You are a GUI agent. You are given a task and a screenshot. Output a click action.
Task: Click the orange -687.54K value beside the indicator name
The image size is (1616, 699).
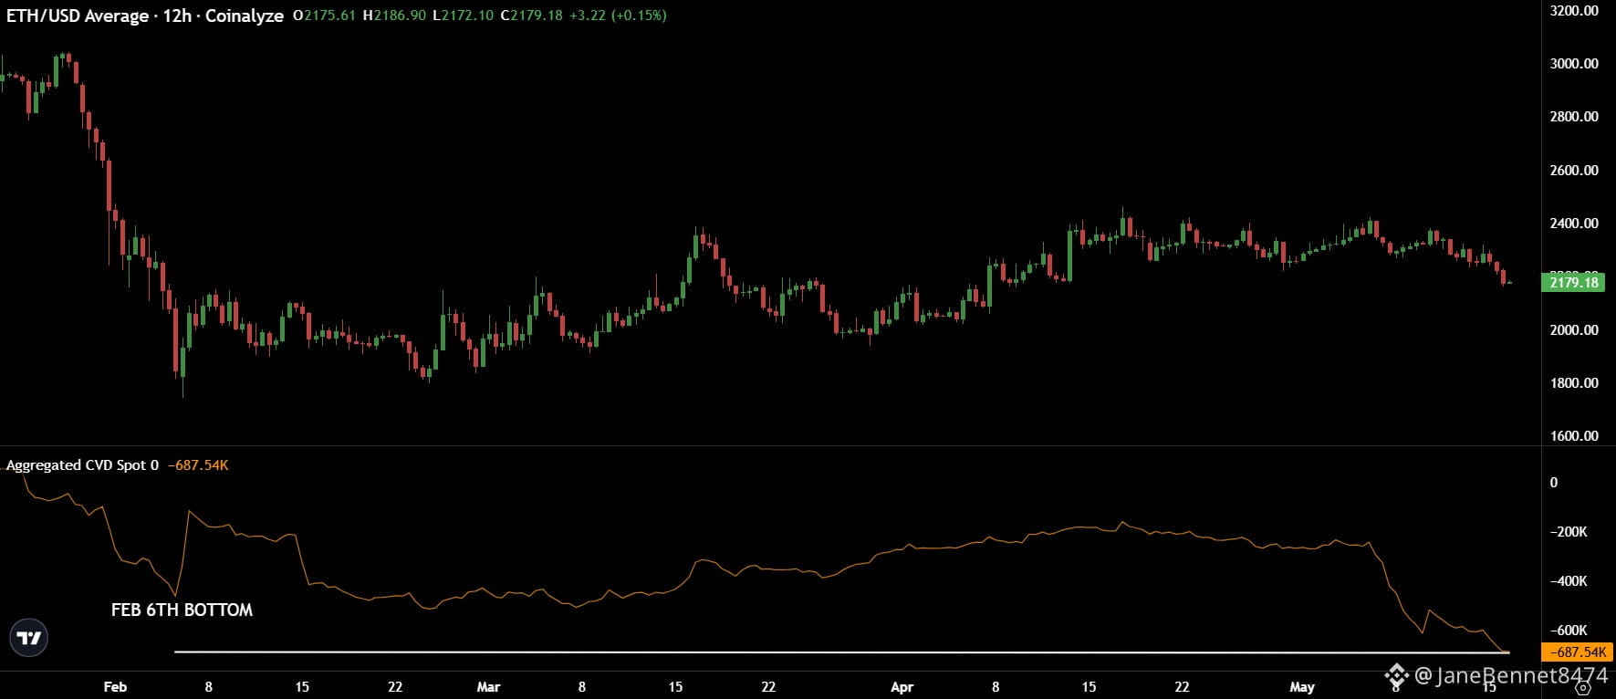pos(198,465)
